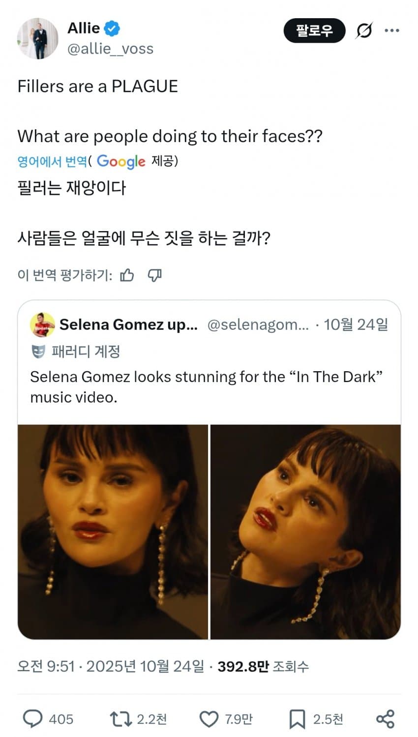The height and width of the screenshot is (737, 418).
Task: Open the left quoted tweet image
Action: [x=113, y=531]
